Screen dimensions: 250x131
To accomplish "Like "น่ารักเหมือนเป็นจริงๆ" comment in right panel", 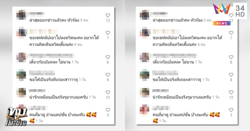I will point(231,92).
